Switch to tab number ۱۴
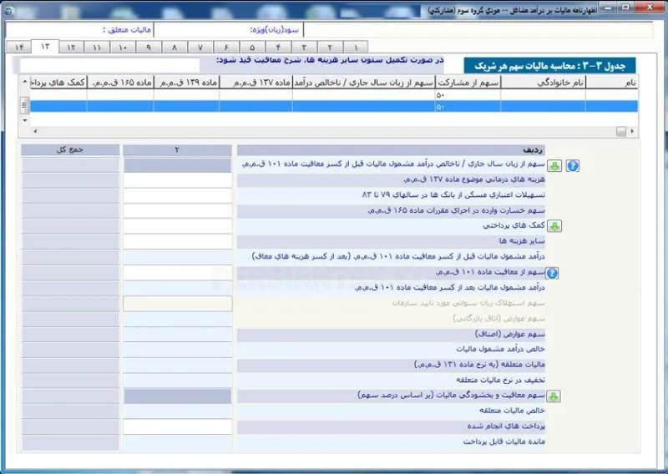This screenshot has width=668, height=474. point(18,47)
